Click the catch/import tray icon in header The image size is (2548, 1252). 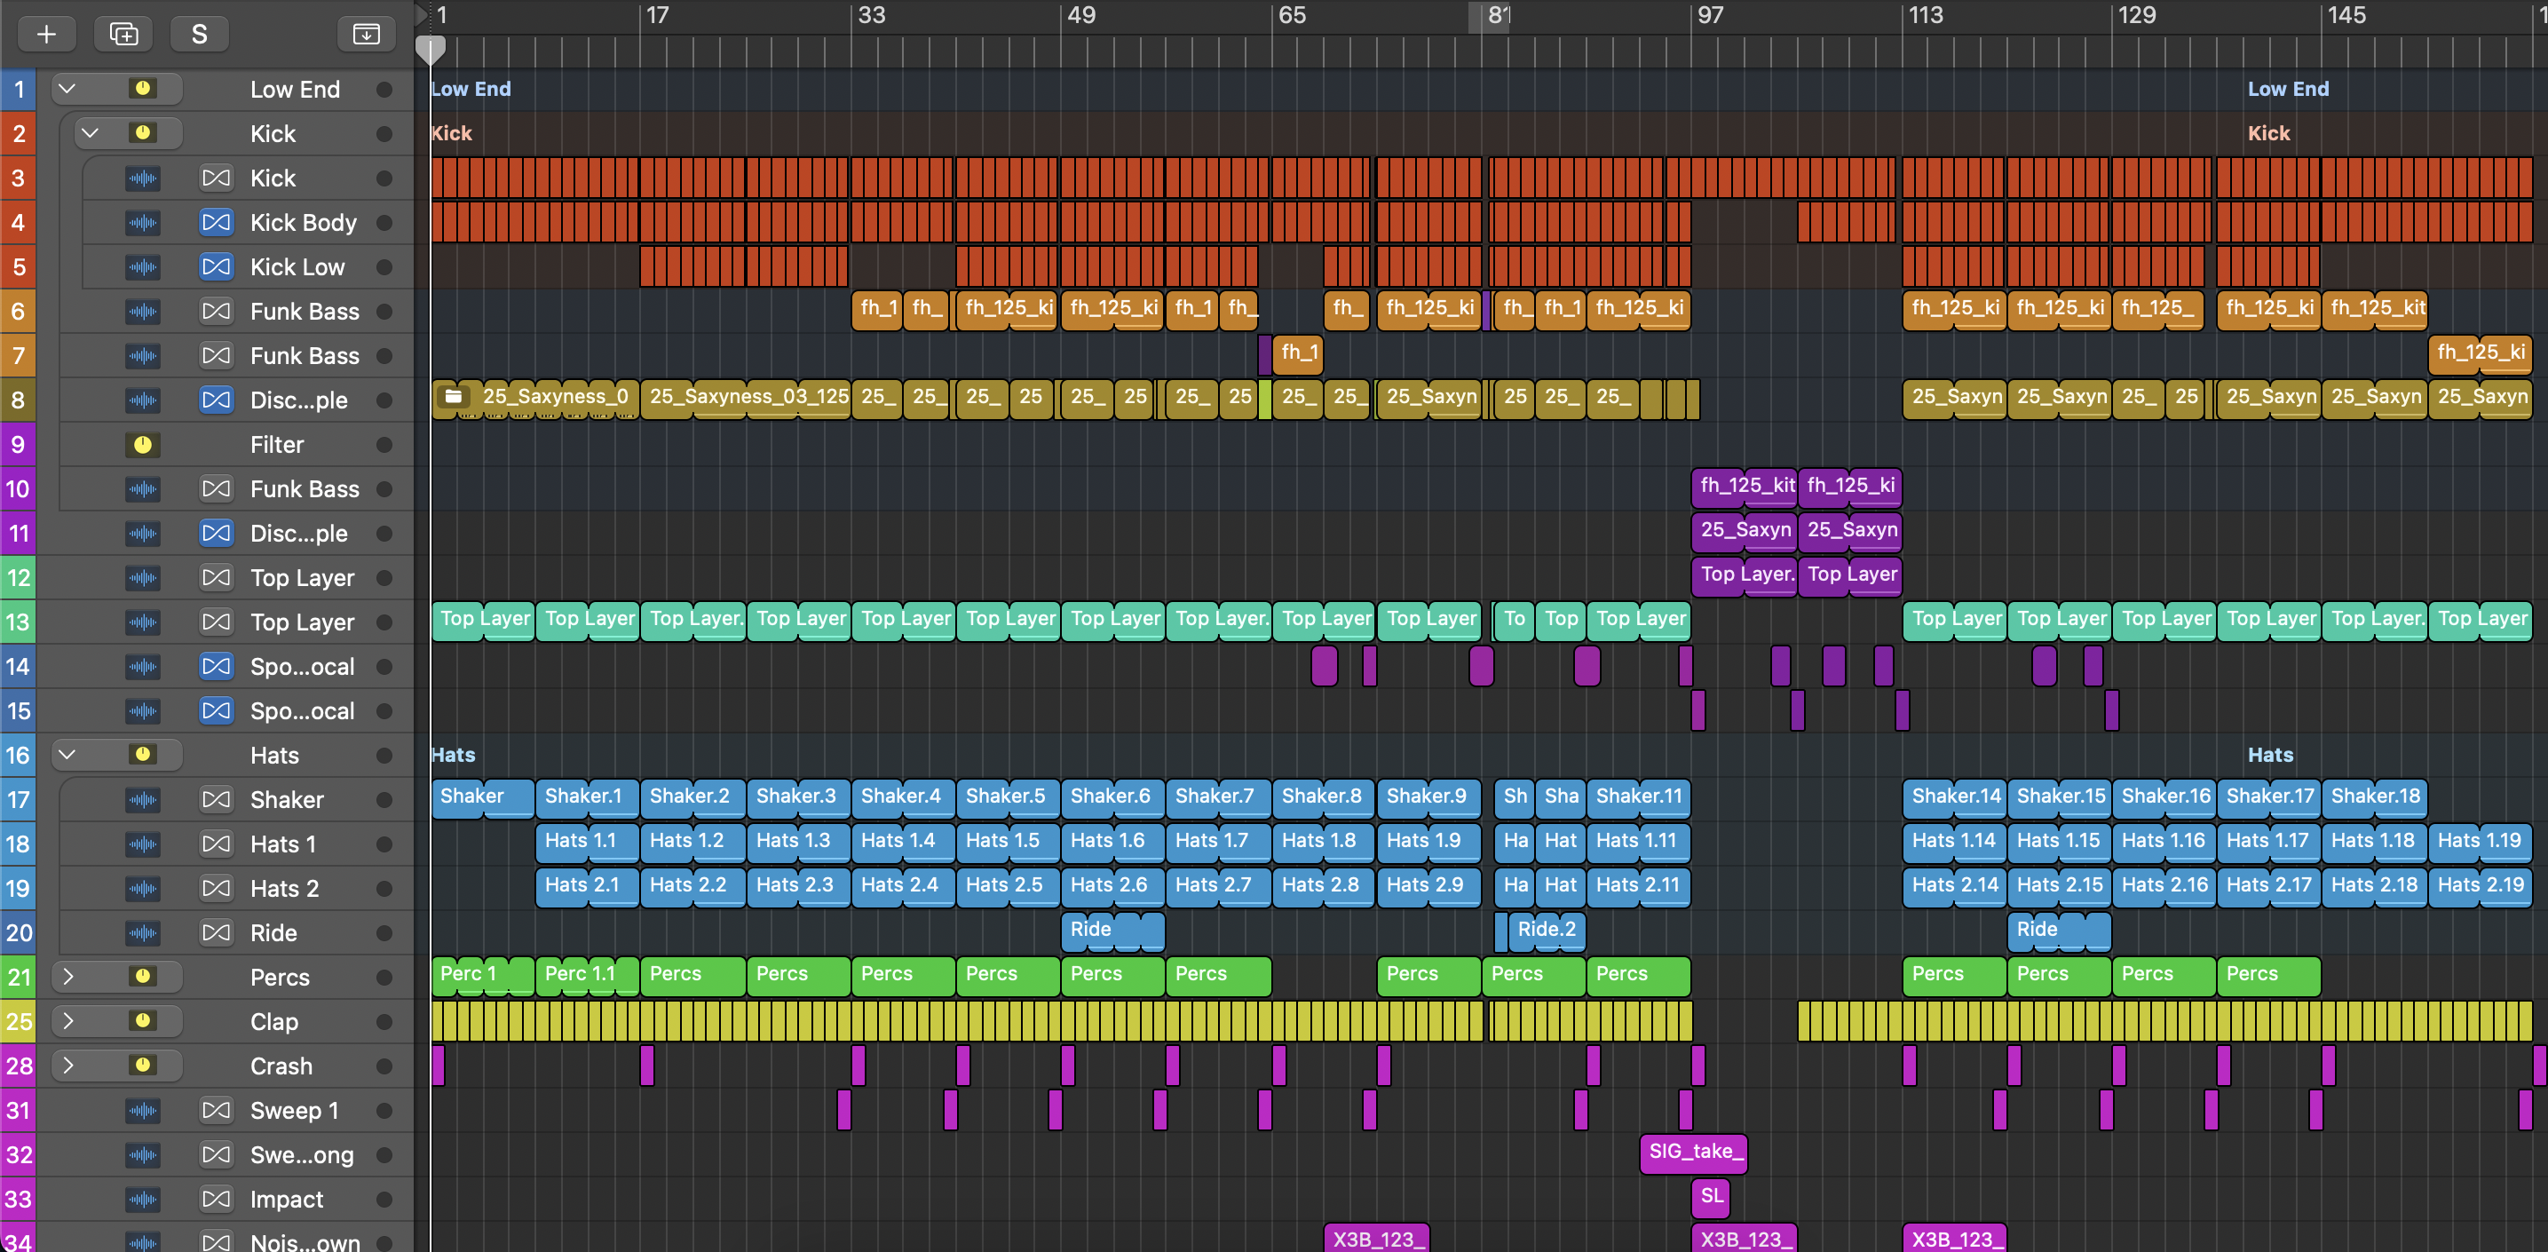(x=366, y=34)
